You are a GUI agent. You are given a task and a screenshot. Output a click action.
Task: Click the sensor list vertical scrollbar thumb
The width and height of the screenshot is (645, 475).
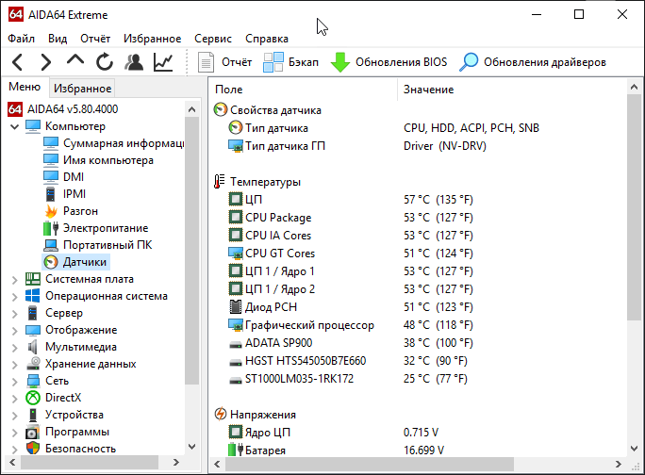point(634,207)
